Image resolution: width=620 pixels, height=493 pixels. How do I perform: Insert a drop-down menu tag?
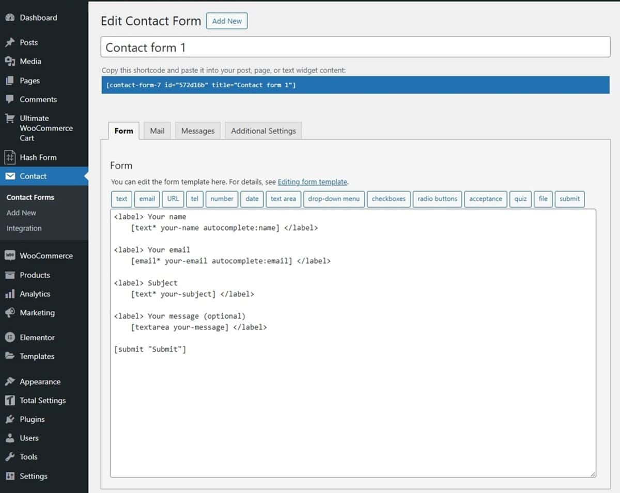[334, 199]
